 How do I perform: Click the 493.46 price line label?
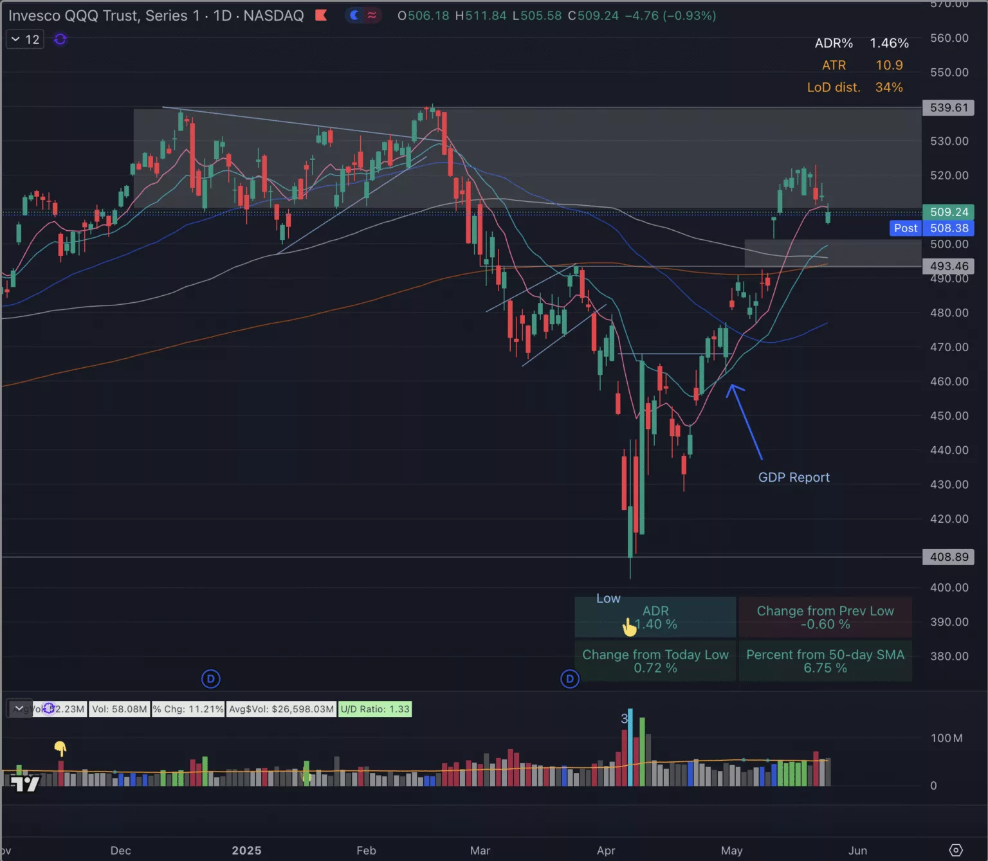pyautogui.click(x=948, y=266)
